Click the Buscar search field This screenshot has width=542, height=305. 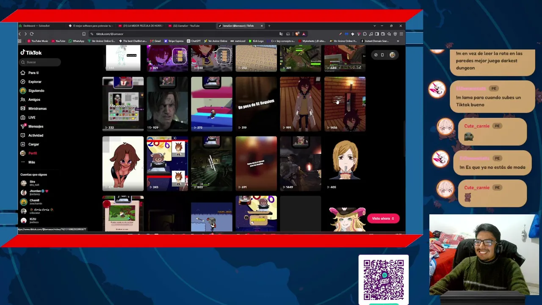click(41, 62)
